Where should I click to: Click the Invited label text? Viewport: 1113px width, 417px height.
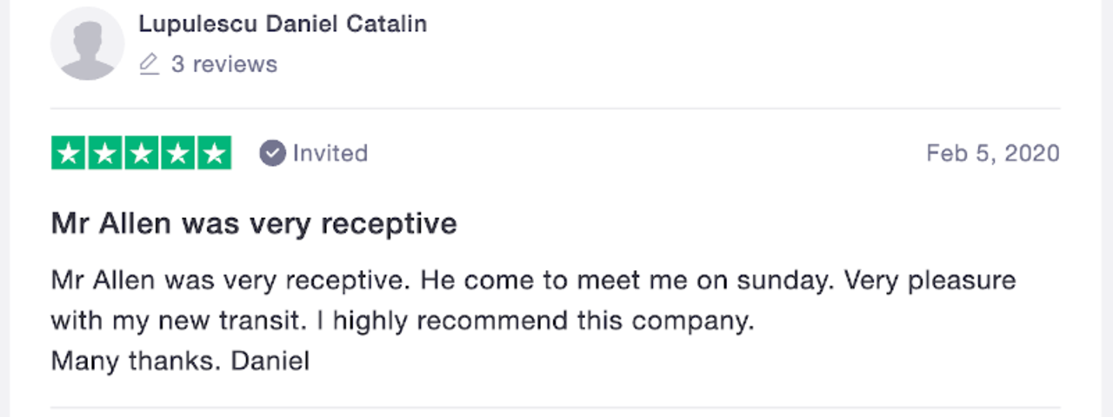330,154
